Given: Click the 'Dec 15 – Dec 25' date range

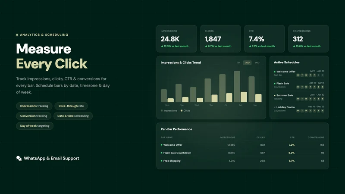Looking at the screenshot, I should (316, 106).
